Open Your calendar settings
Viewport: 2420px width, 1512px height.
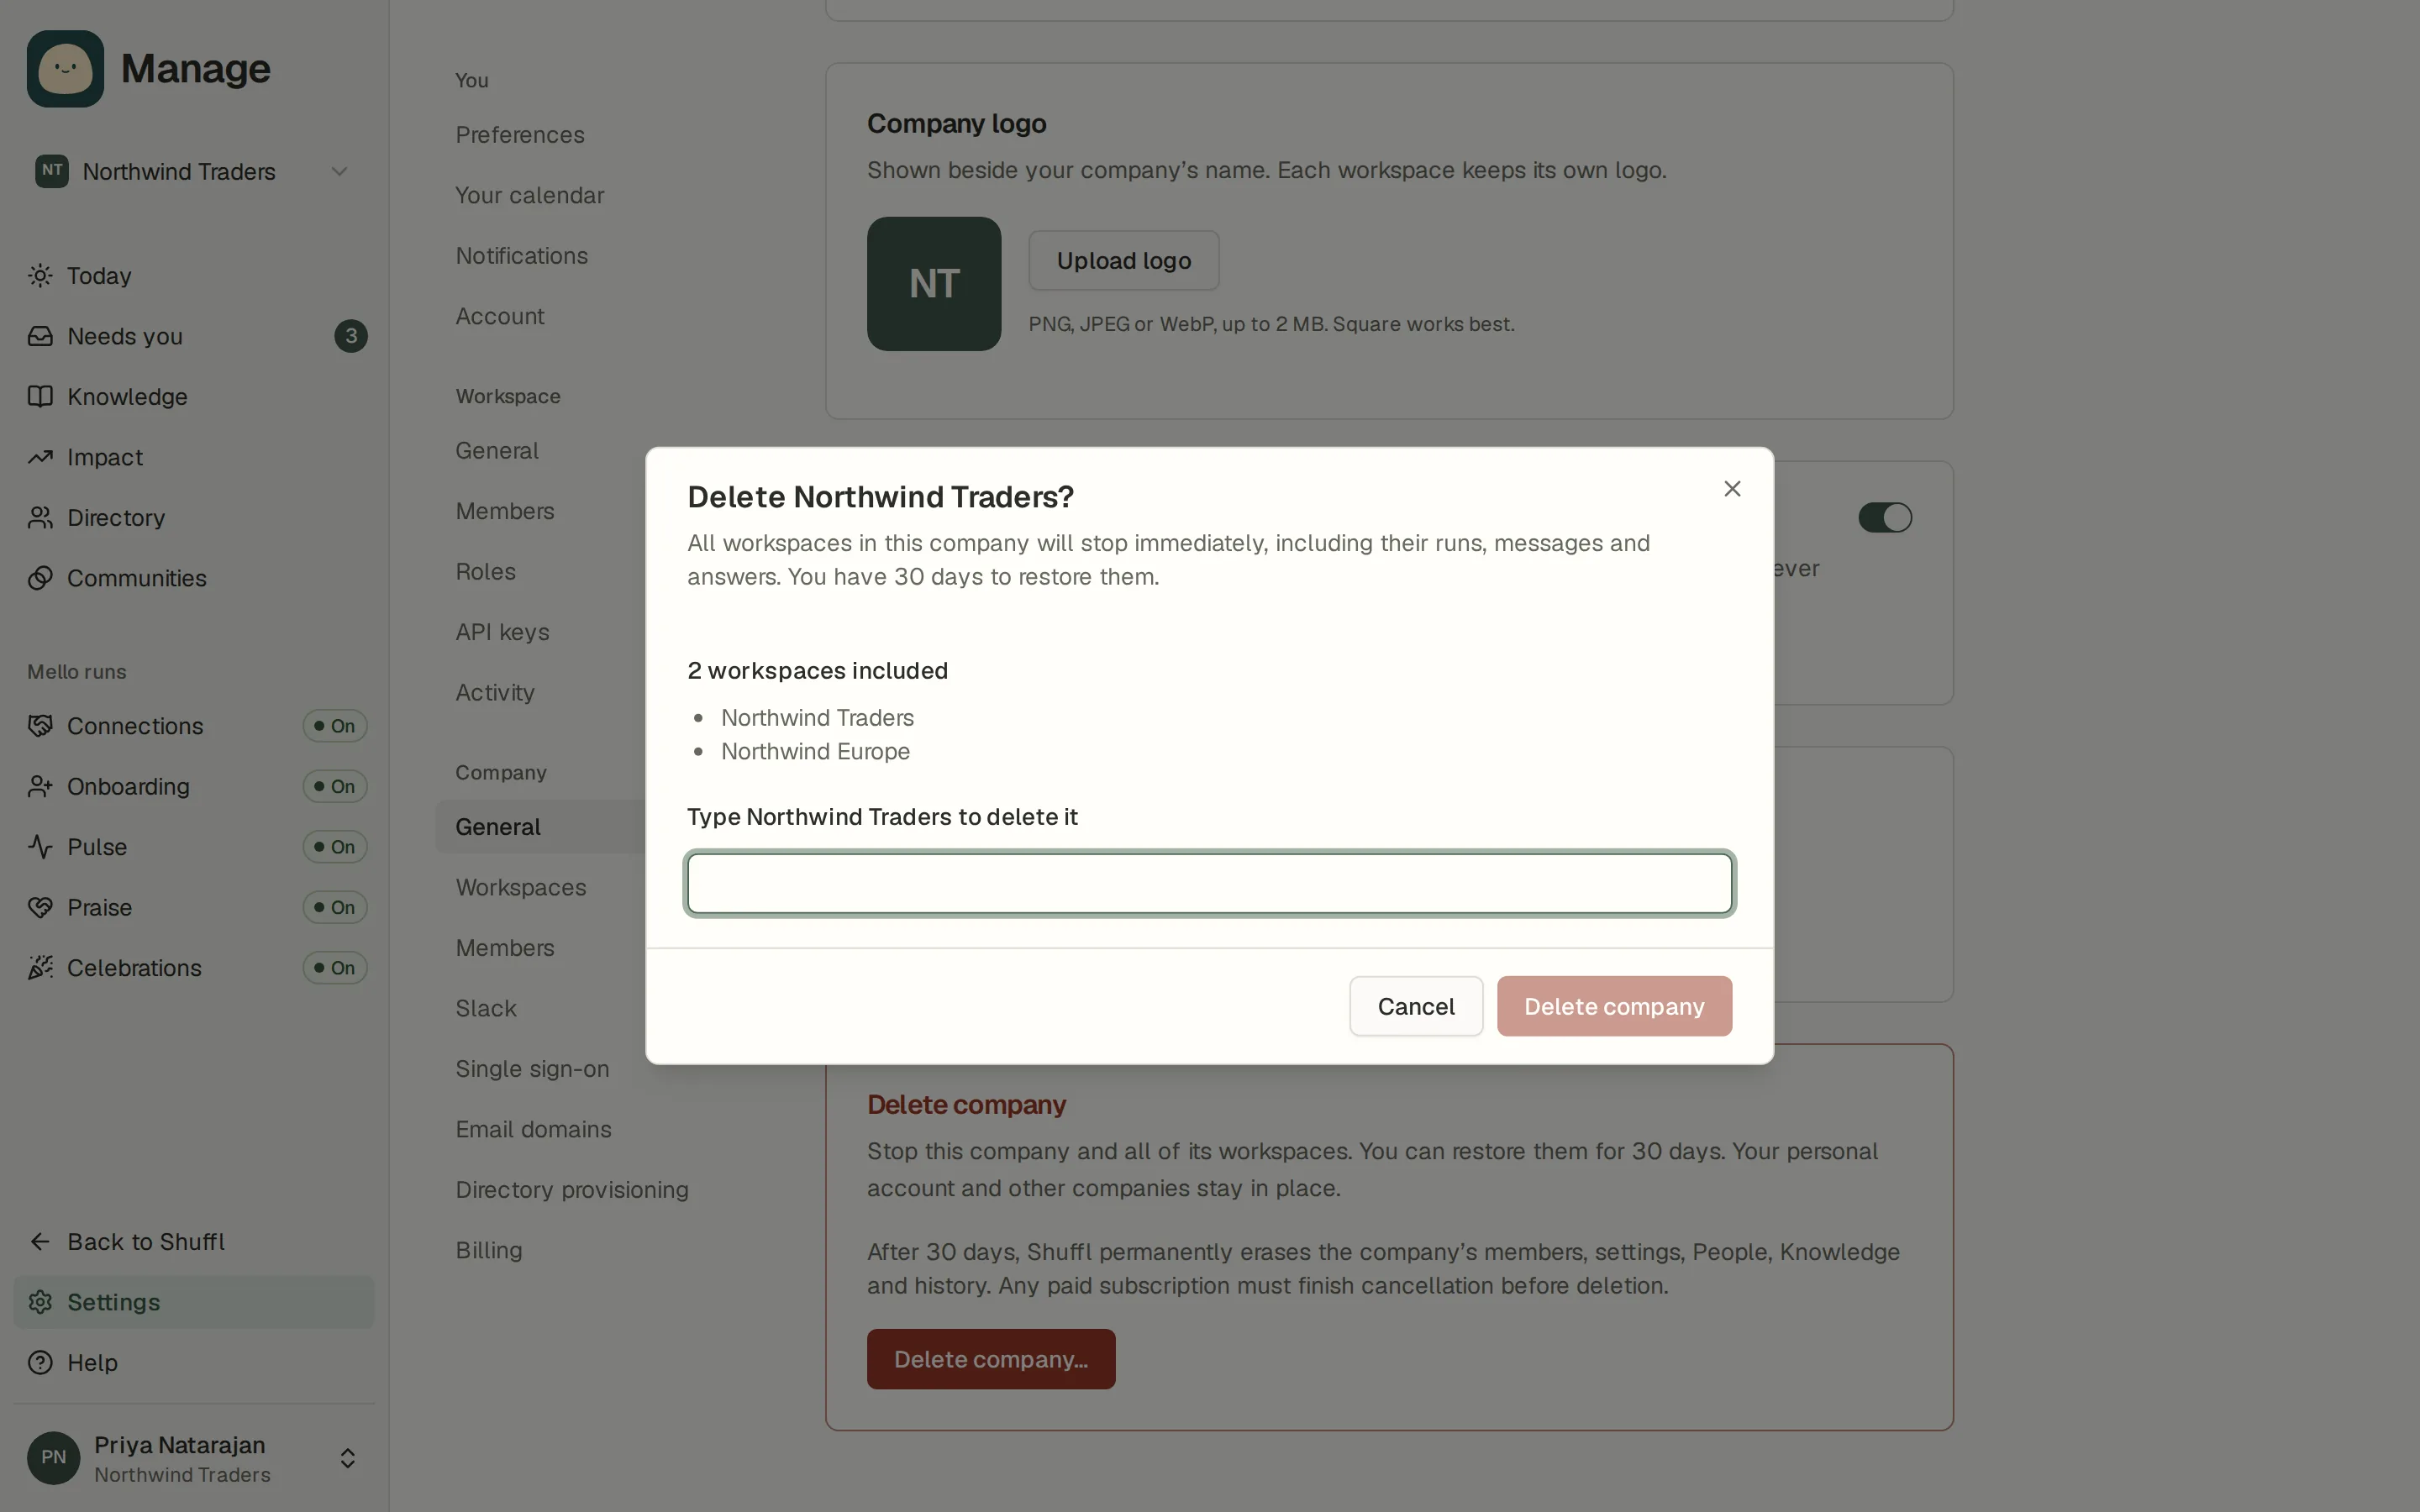(x=529, y=195)
